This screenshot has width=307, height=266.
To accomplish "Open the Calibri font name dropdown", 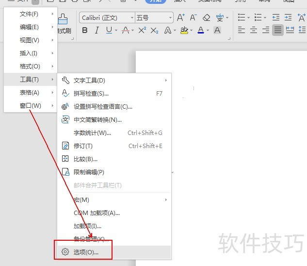I will pyautogui.click(x=132, y=18).
